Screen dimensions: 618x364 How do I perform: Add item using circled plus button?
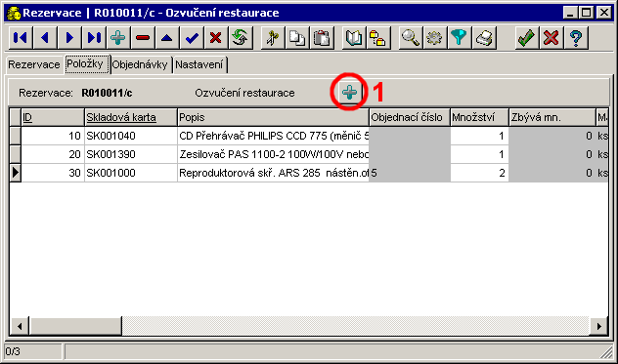coord(349,92)
